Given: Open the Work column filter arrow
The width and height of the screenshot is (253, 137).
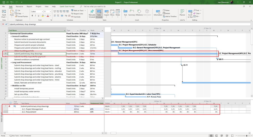Looking at the screenshot, I should 102,30.
